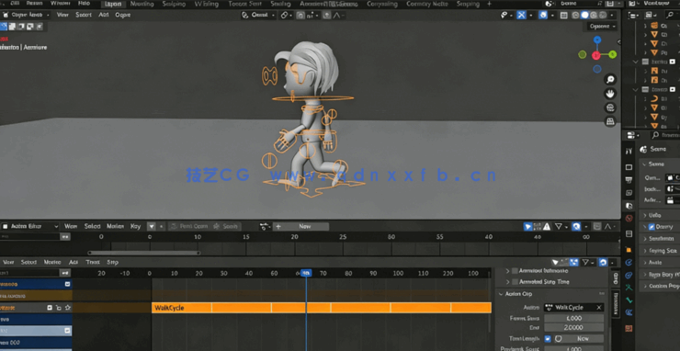Screen dimensions: 680x351
Task: Open the Scripting workspace tab
Action: [x=468, y=4]
